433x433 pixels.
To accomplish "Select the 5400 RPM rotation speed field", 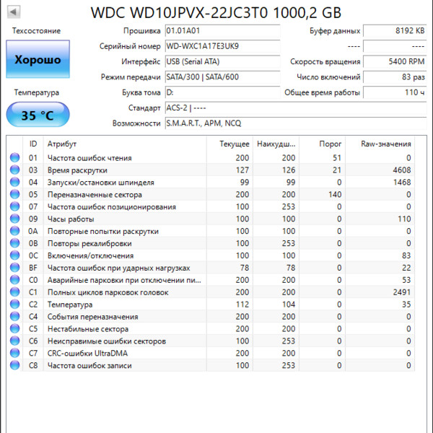I will [x=395, y=61].
